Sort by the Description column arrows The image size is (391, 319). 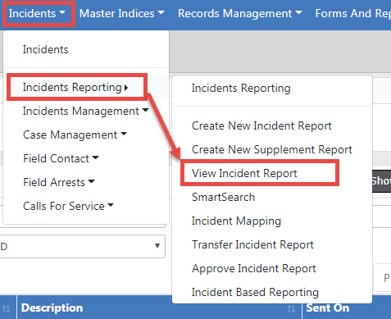[291, 308]
